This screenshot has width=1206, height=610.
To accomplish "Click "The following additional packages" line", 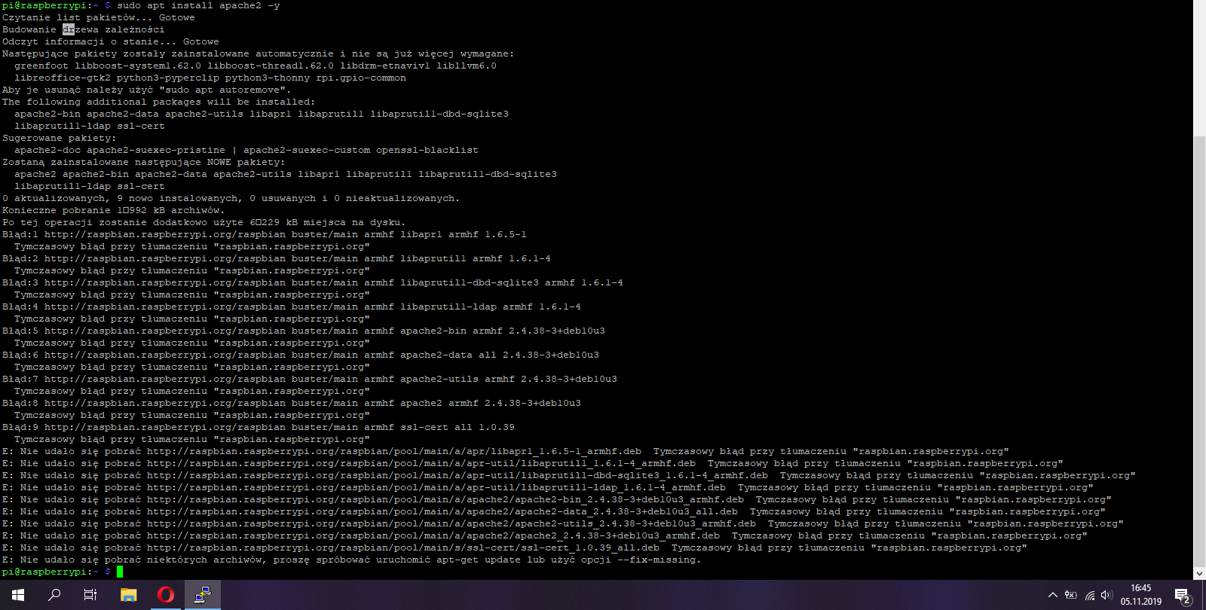I will [159, 102].
